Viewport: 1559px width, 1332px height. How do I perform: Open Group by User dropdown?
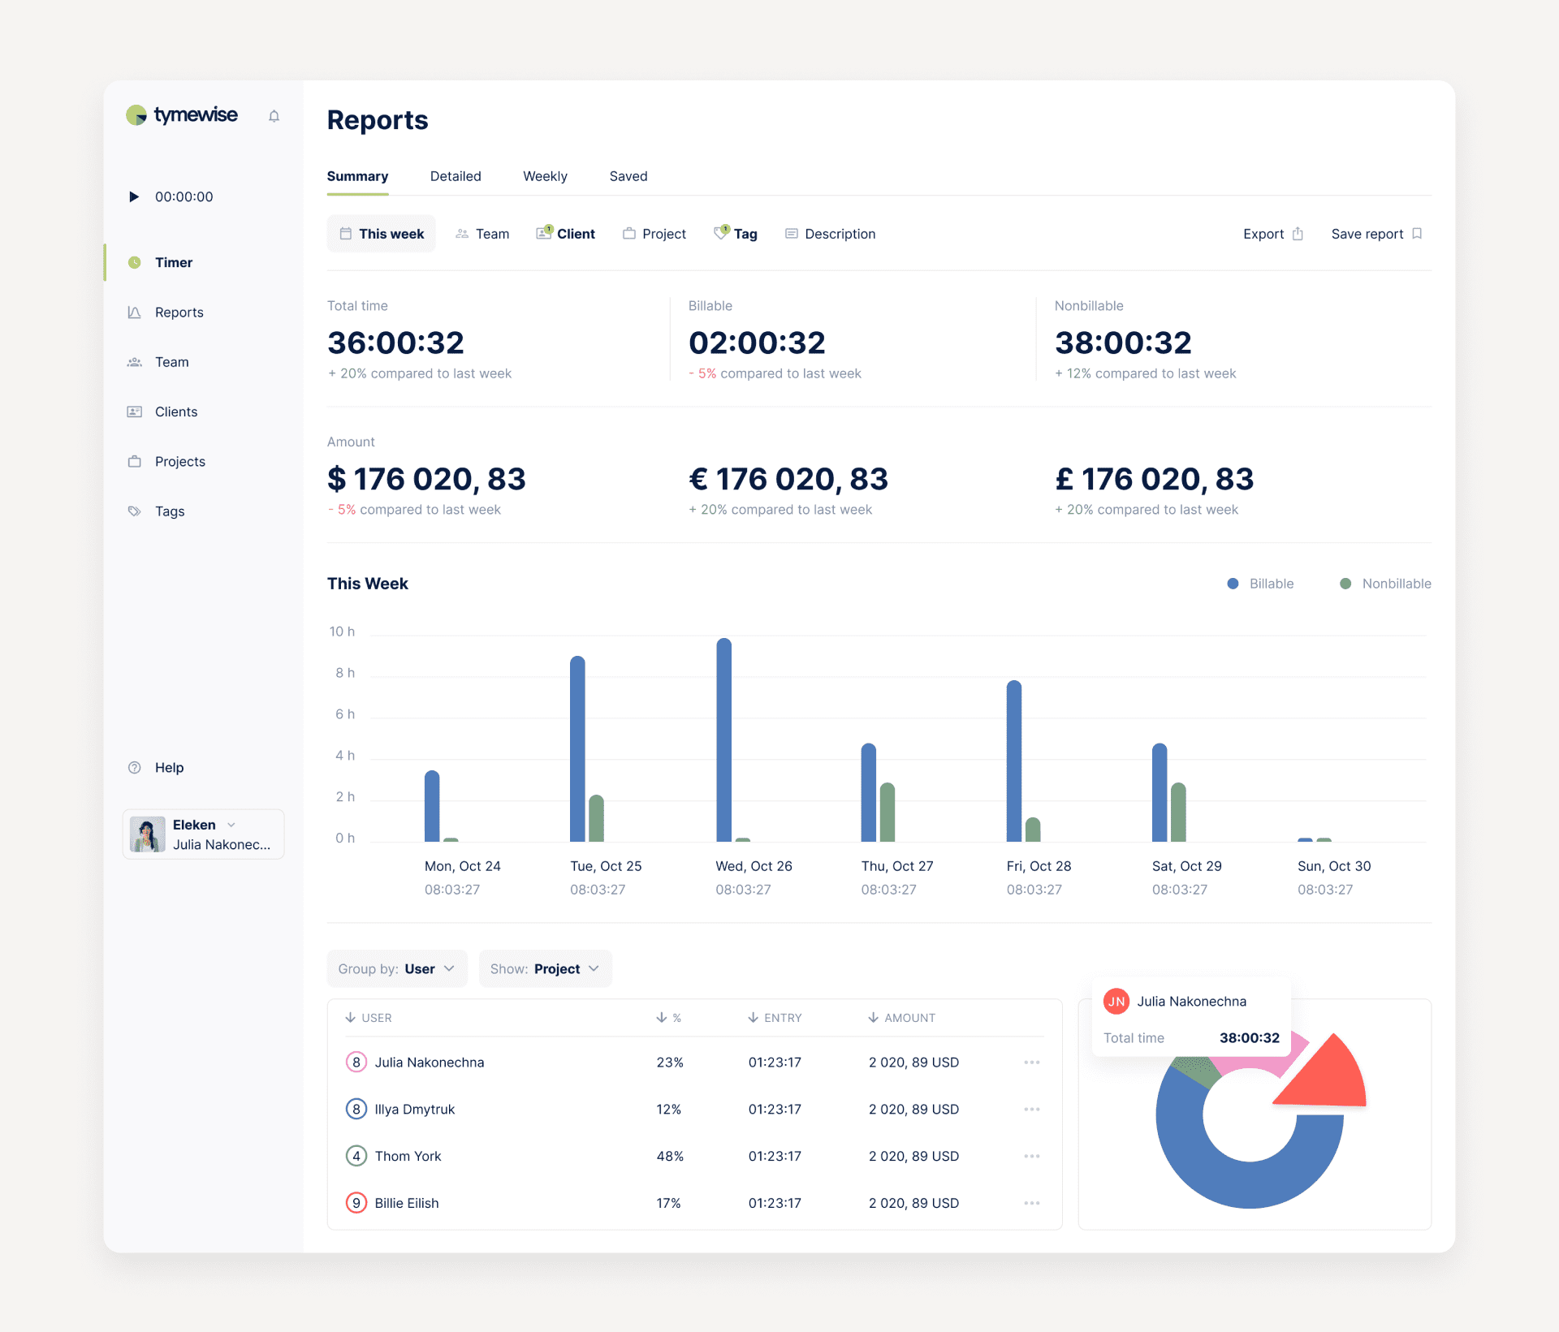(397, 969)
